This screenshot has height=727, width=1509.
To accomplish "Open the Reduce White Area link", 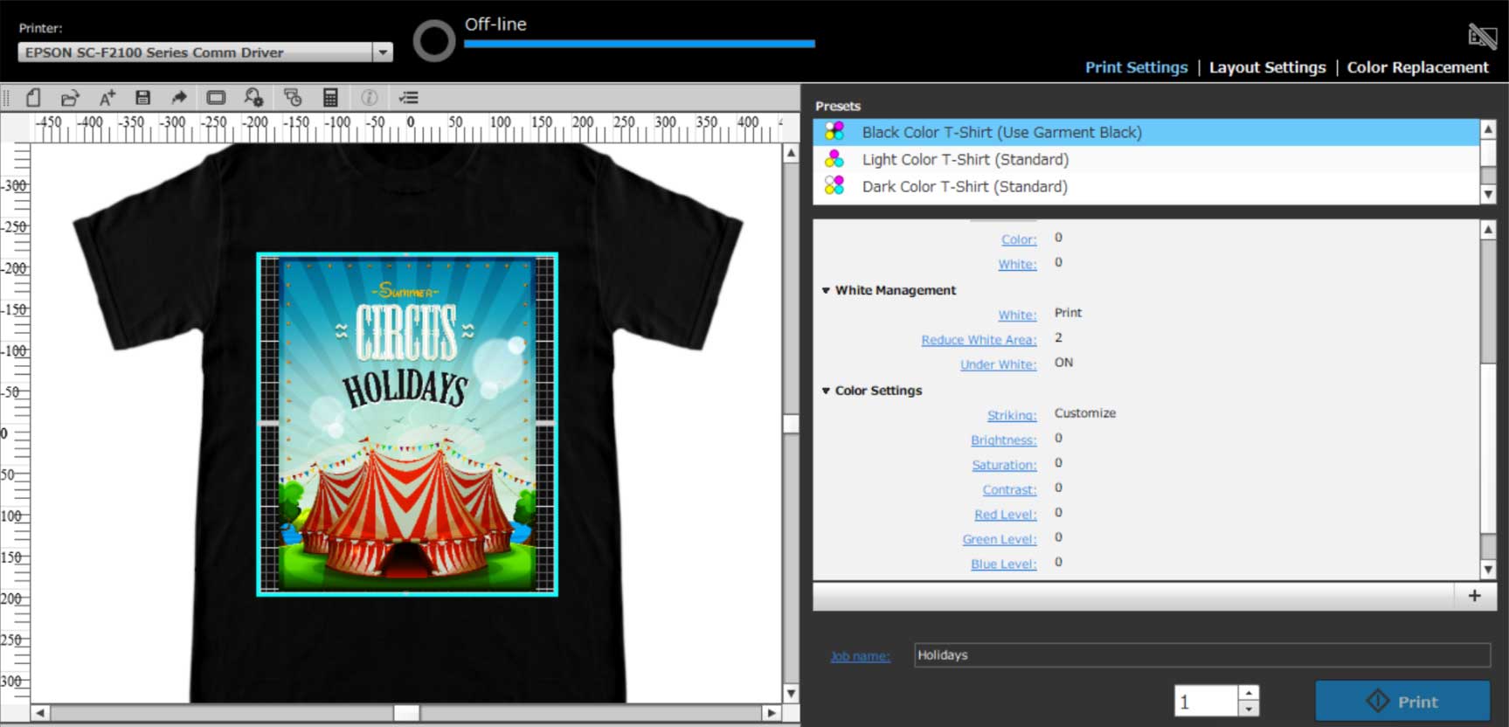I will coord(979,340).
